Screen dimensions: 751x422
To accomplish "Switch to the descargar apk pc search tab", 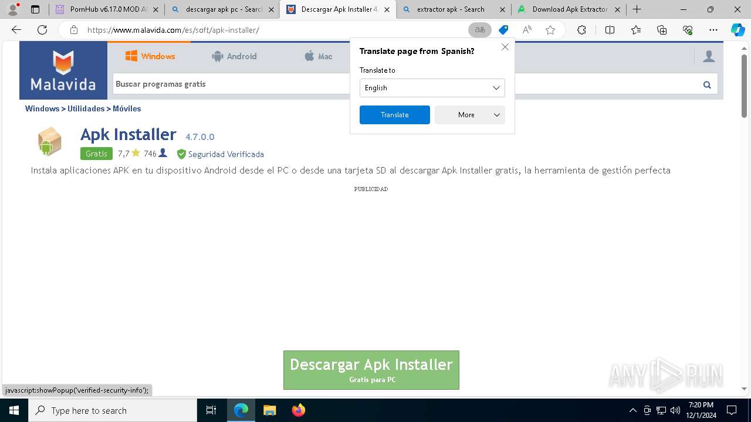I will (x=222, y=9).
